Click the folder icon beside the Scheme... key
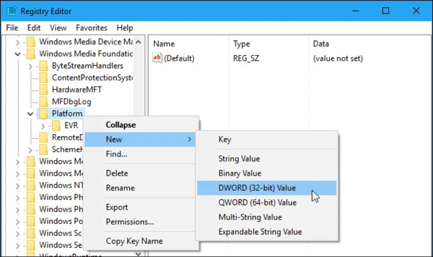This screenshot has height=257, width=433. coord(44,150)
